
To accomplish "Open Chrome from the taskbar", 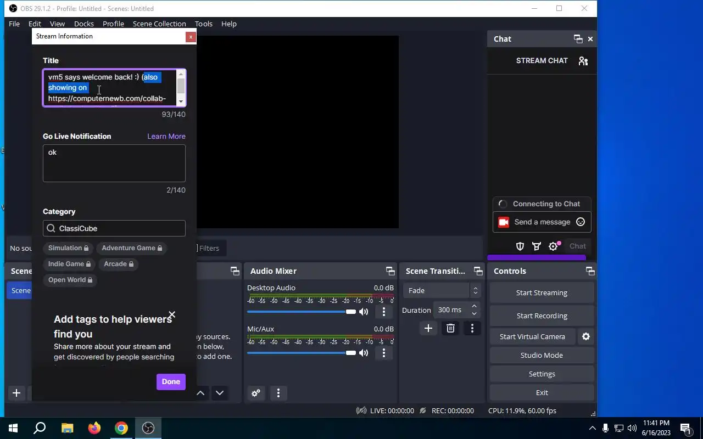I will pyautogui.click(x=121, y=428).
